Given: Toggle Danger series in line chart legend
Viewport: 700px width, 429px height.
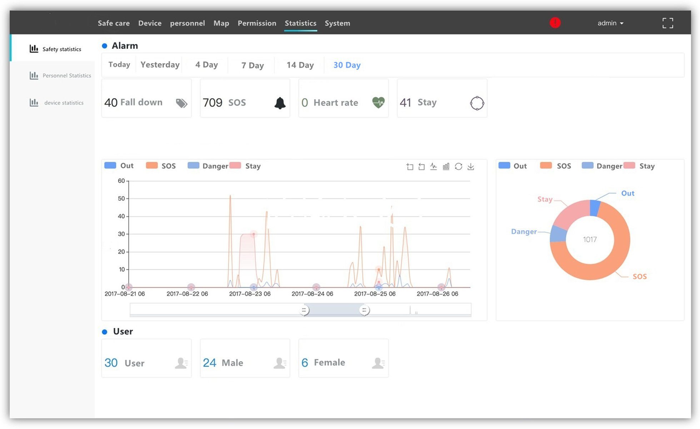Looking at the screenshot, I should [x=208, y=166].
